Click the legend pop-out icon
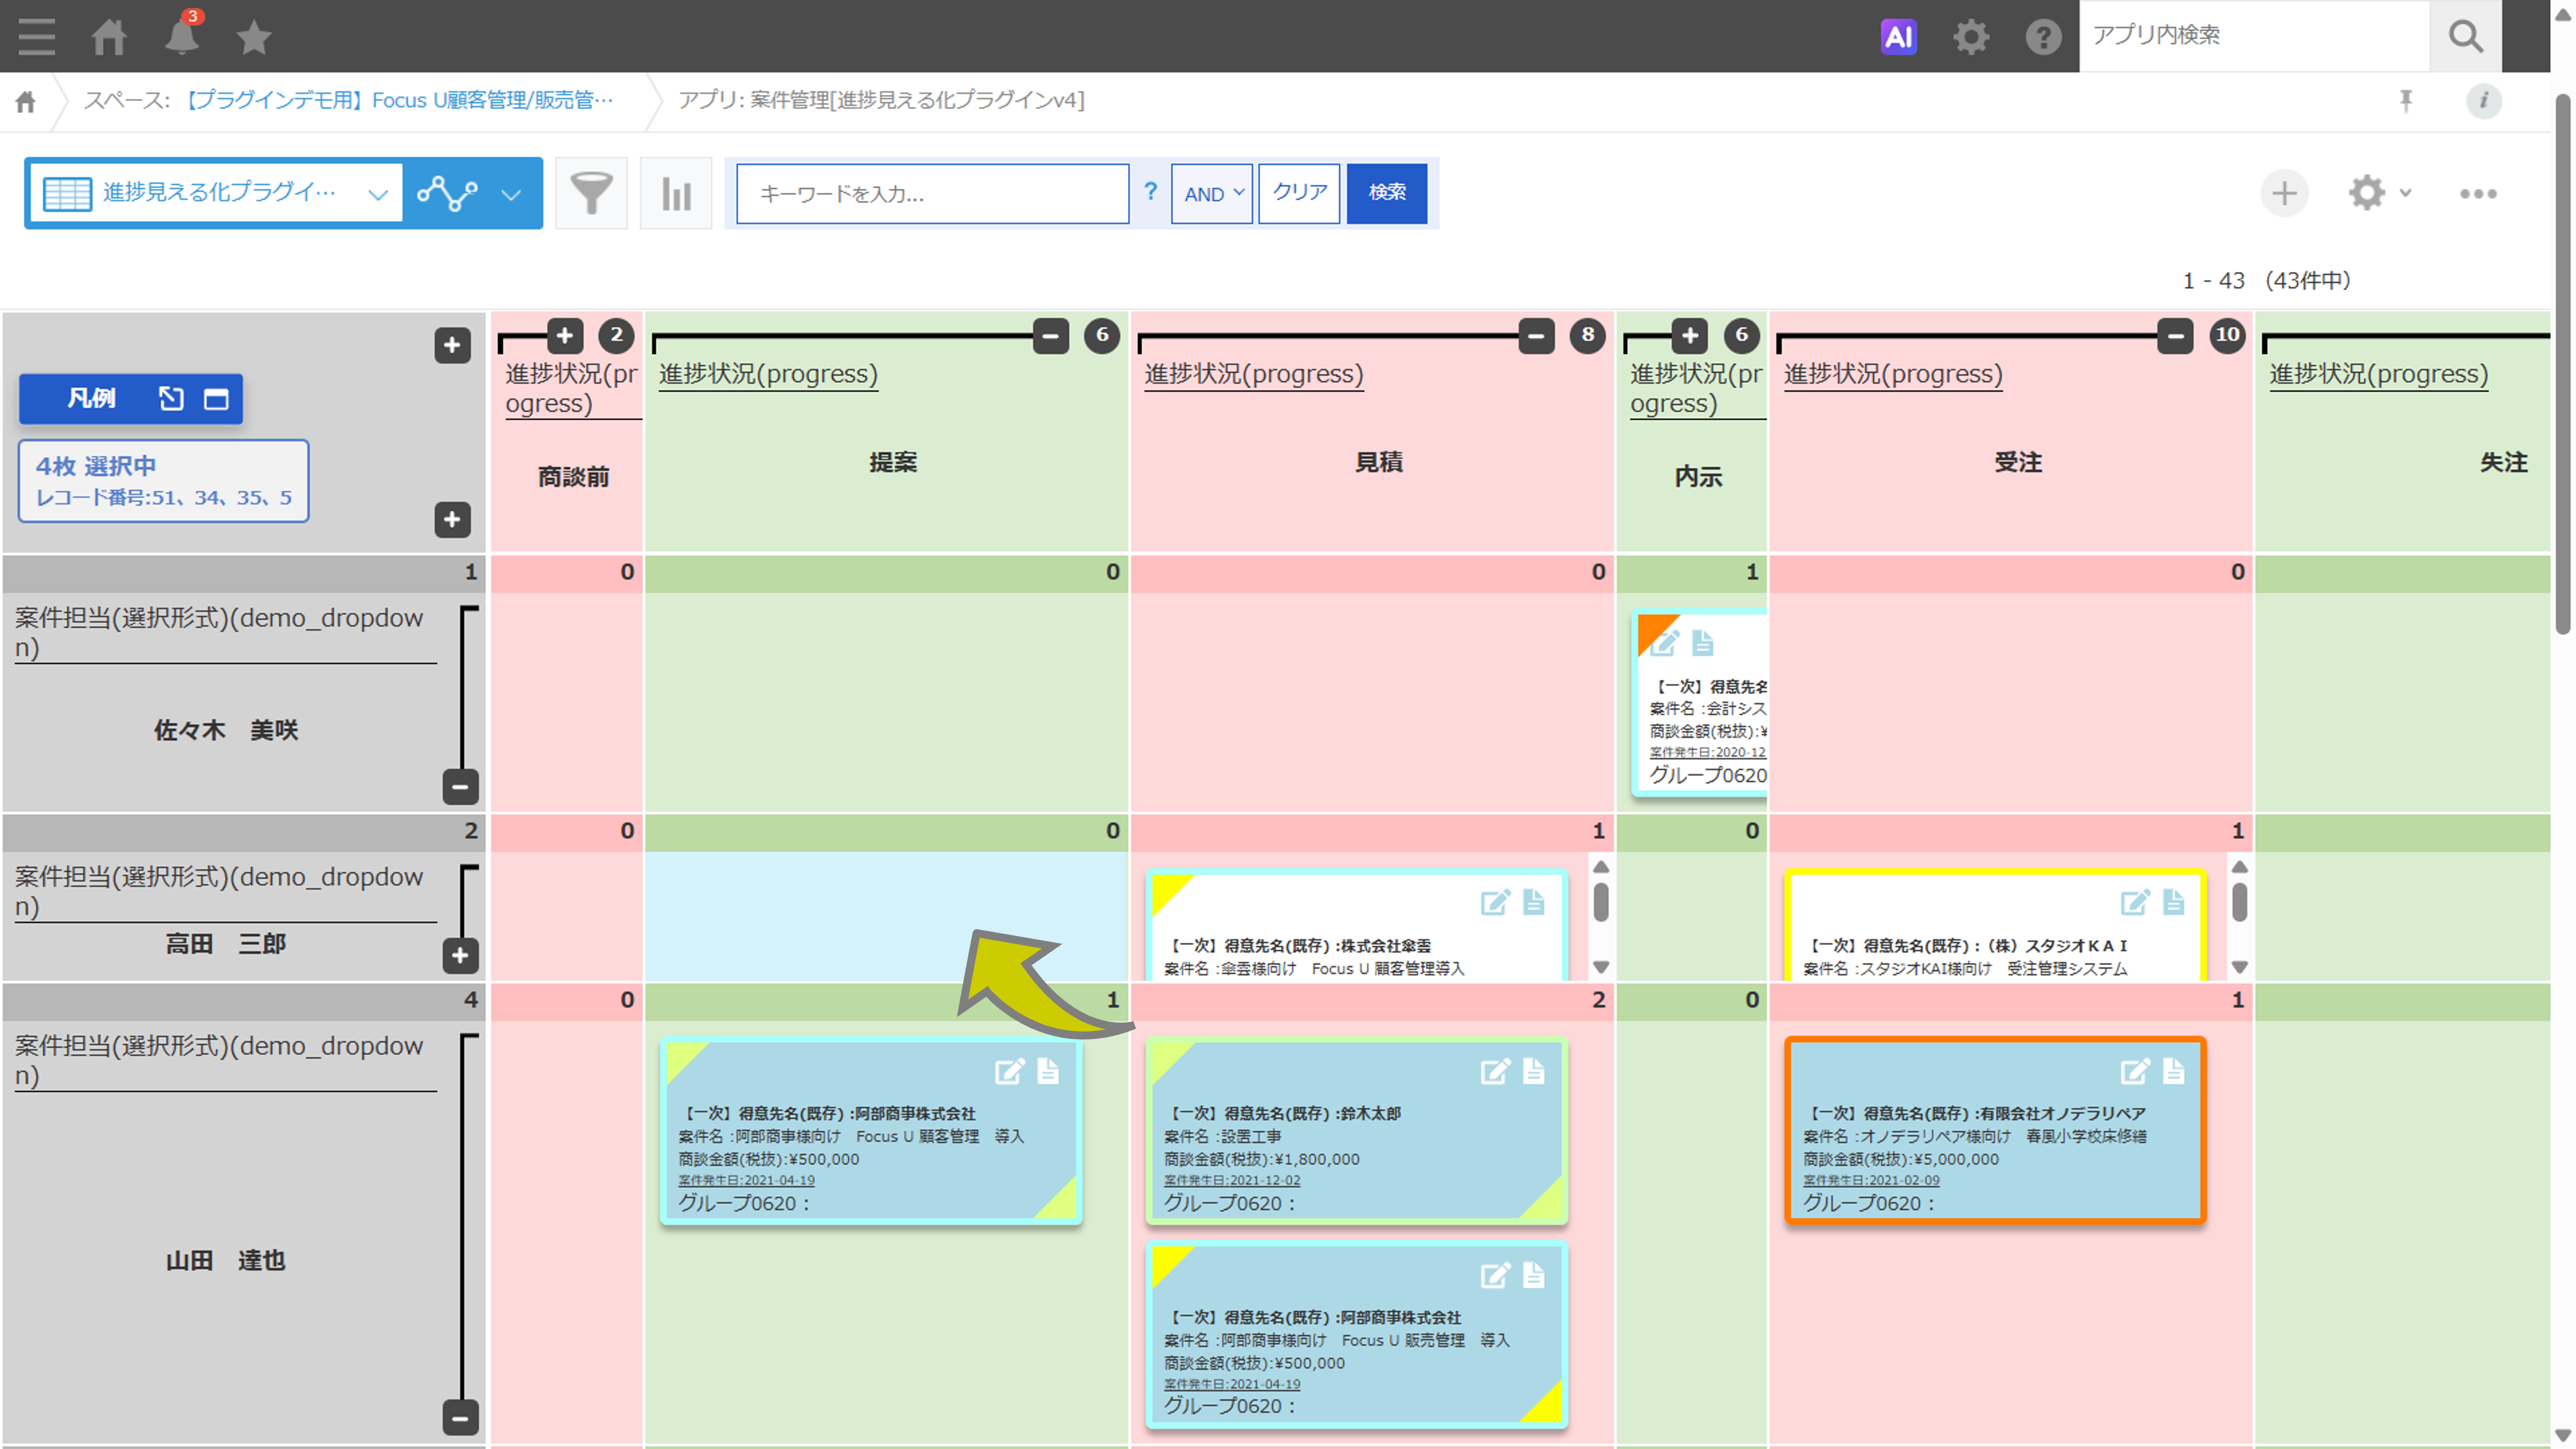Screen dimensions: 2576x1449 click(x=171, y=398)
